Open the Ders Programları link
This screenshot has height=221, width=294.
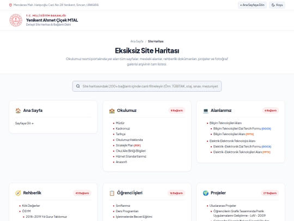coord(127,211)
